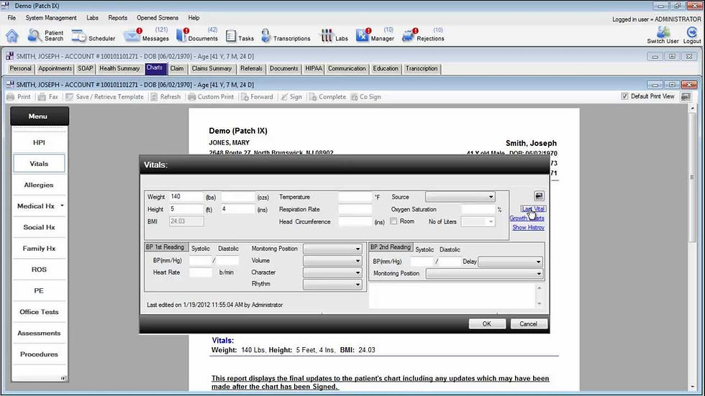Mark chart as Complete
The height and width of the screenshot is (396, 705).
click(x=327, y=97)
